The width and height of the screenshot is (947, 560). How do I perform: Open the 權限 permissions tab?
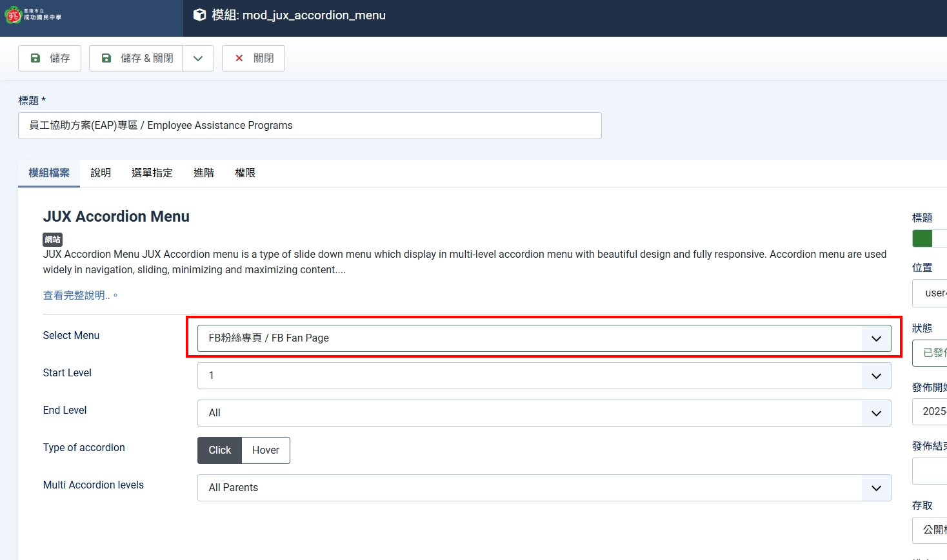(x=245, y=173)
